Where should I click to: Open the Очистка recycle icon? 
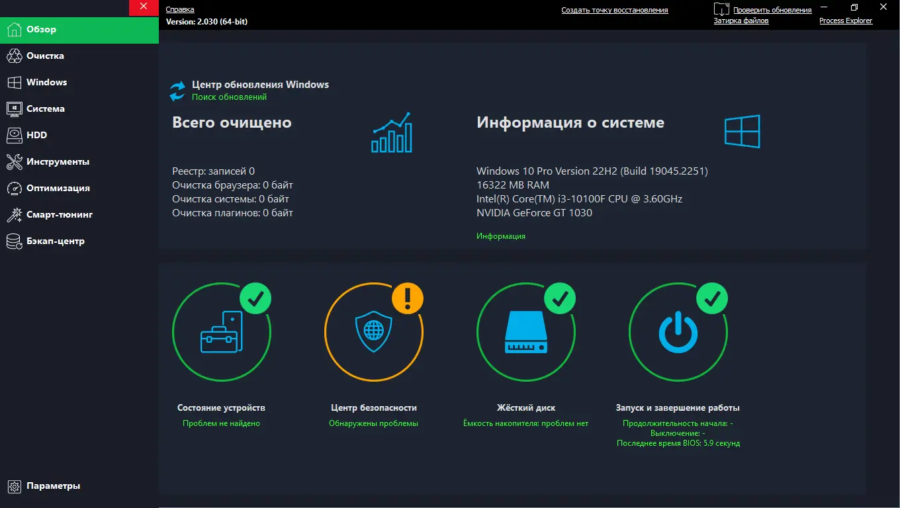pos(14,56)
